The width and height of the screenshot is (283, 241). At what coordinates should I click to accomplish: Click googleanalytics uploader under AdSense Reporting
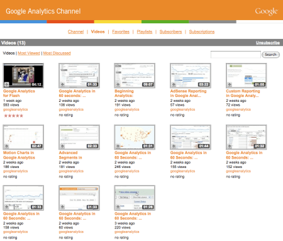tap(182, 109)
